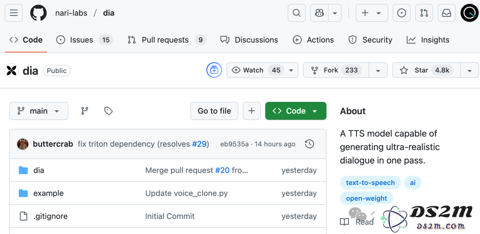Screen dimensions: 480x234
Task: Open buttercrab's avatar
Action: coord(23,144)
